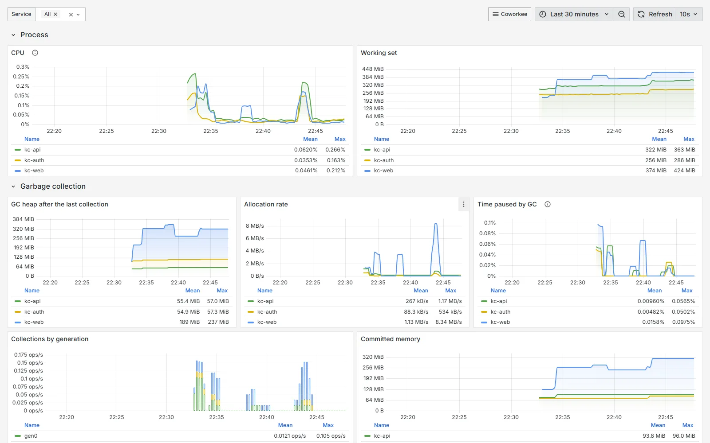Toggle kc-api series in Allocation rate legend

click(x=265, y=301)
